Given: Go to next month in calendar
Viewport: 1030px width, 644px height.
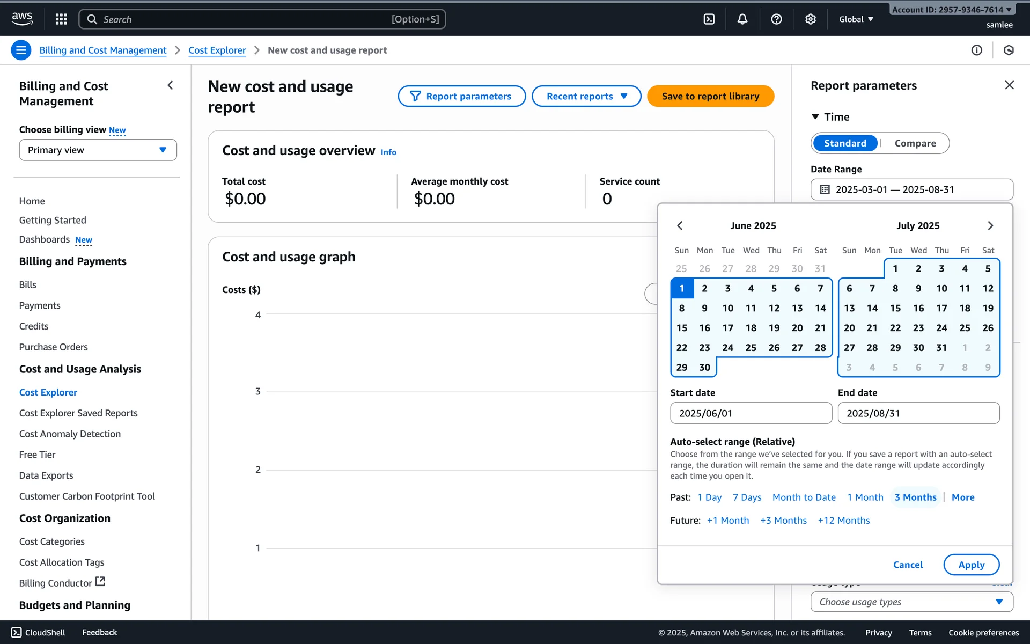Looking at the screenshot, I should (990, 226).
